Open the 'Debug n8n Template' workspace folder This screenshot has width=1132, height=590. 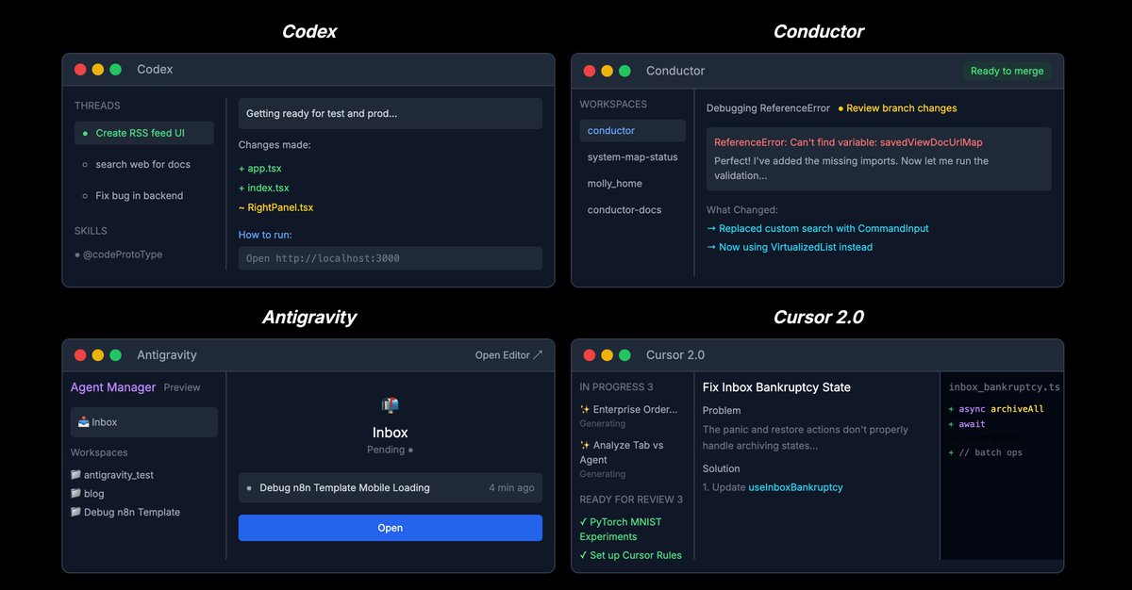click(x=125, y=513)
